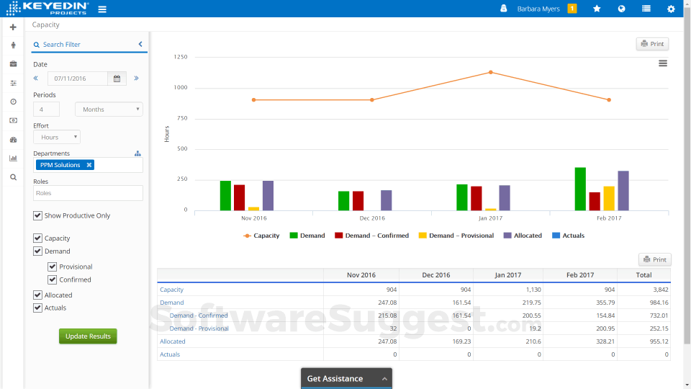Open the gear settings icon in header
691x389 pixels.
(671, 9)
